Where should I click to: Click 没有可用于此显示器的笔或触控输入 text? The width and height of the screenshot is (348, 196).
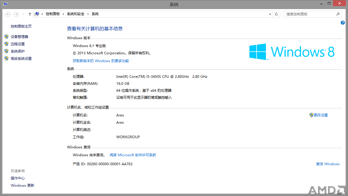click(144, 98)
